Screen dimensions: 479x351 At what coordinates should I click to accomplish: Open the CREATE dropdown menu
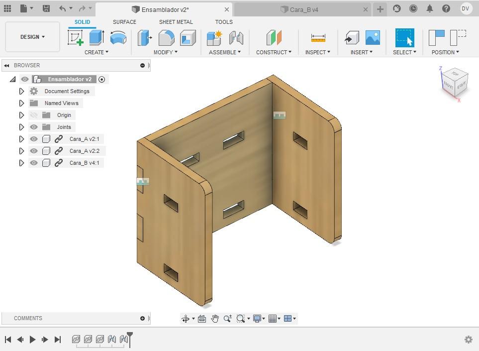point(96,52)
